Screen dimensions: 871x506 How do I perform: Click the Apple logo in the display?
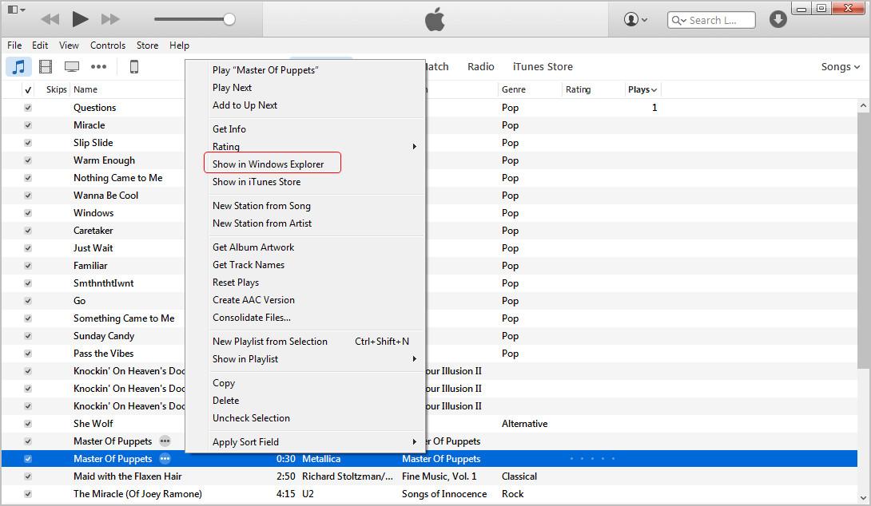click(435, 19)
